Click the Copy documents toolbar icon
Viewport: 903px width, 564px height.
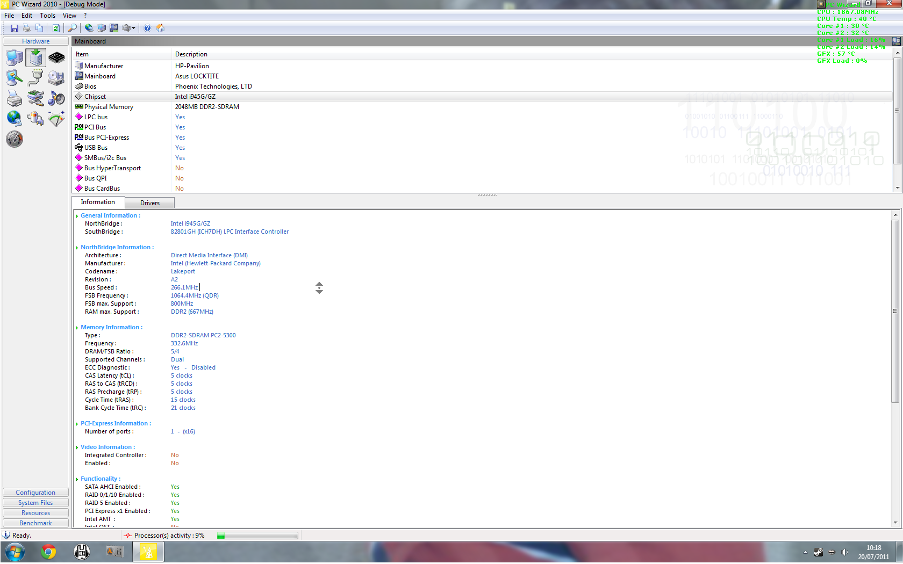pyautogui.click(x=39, y=28)
